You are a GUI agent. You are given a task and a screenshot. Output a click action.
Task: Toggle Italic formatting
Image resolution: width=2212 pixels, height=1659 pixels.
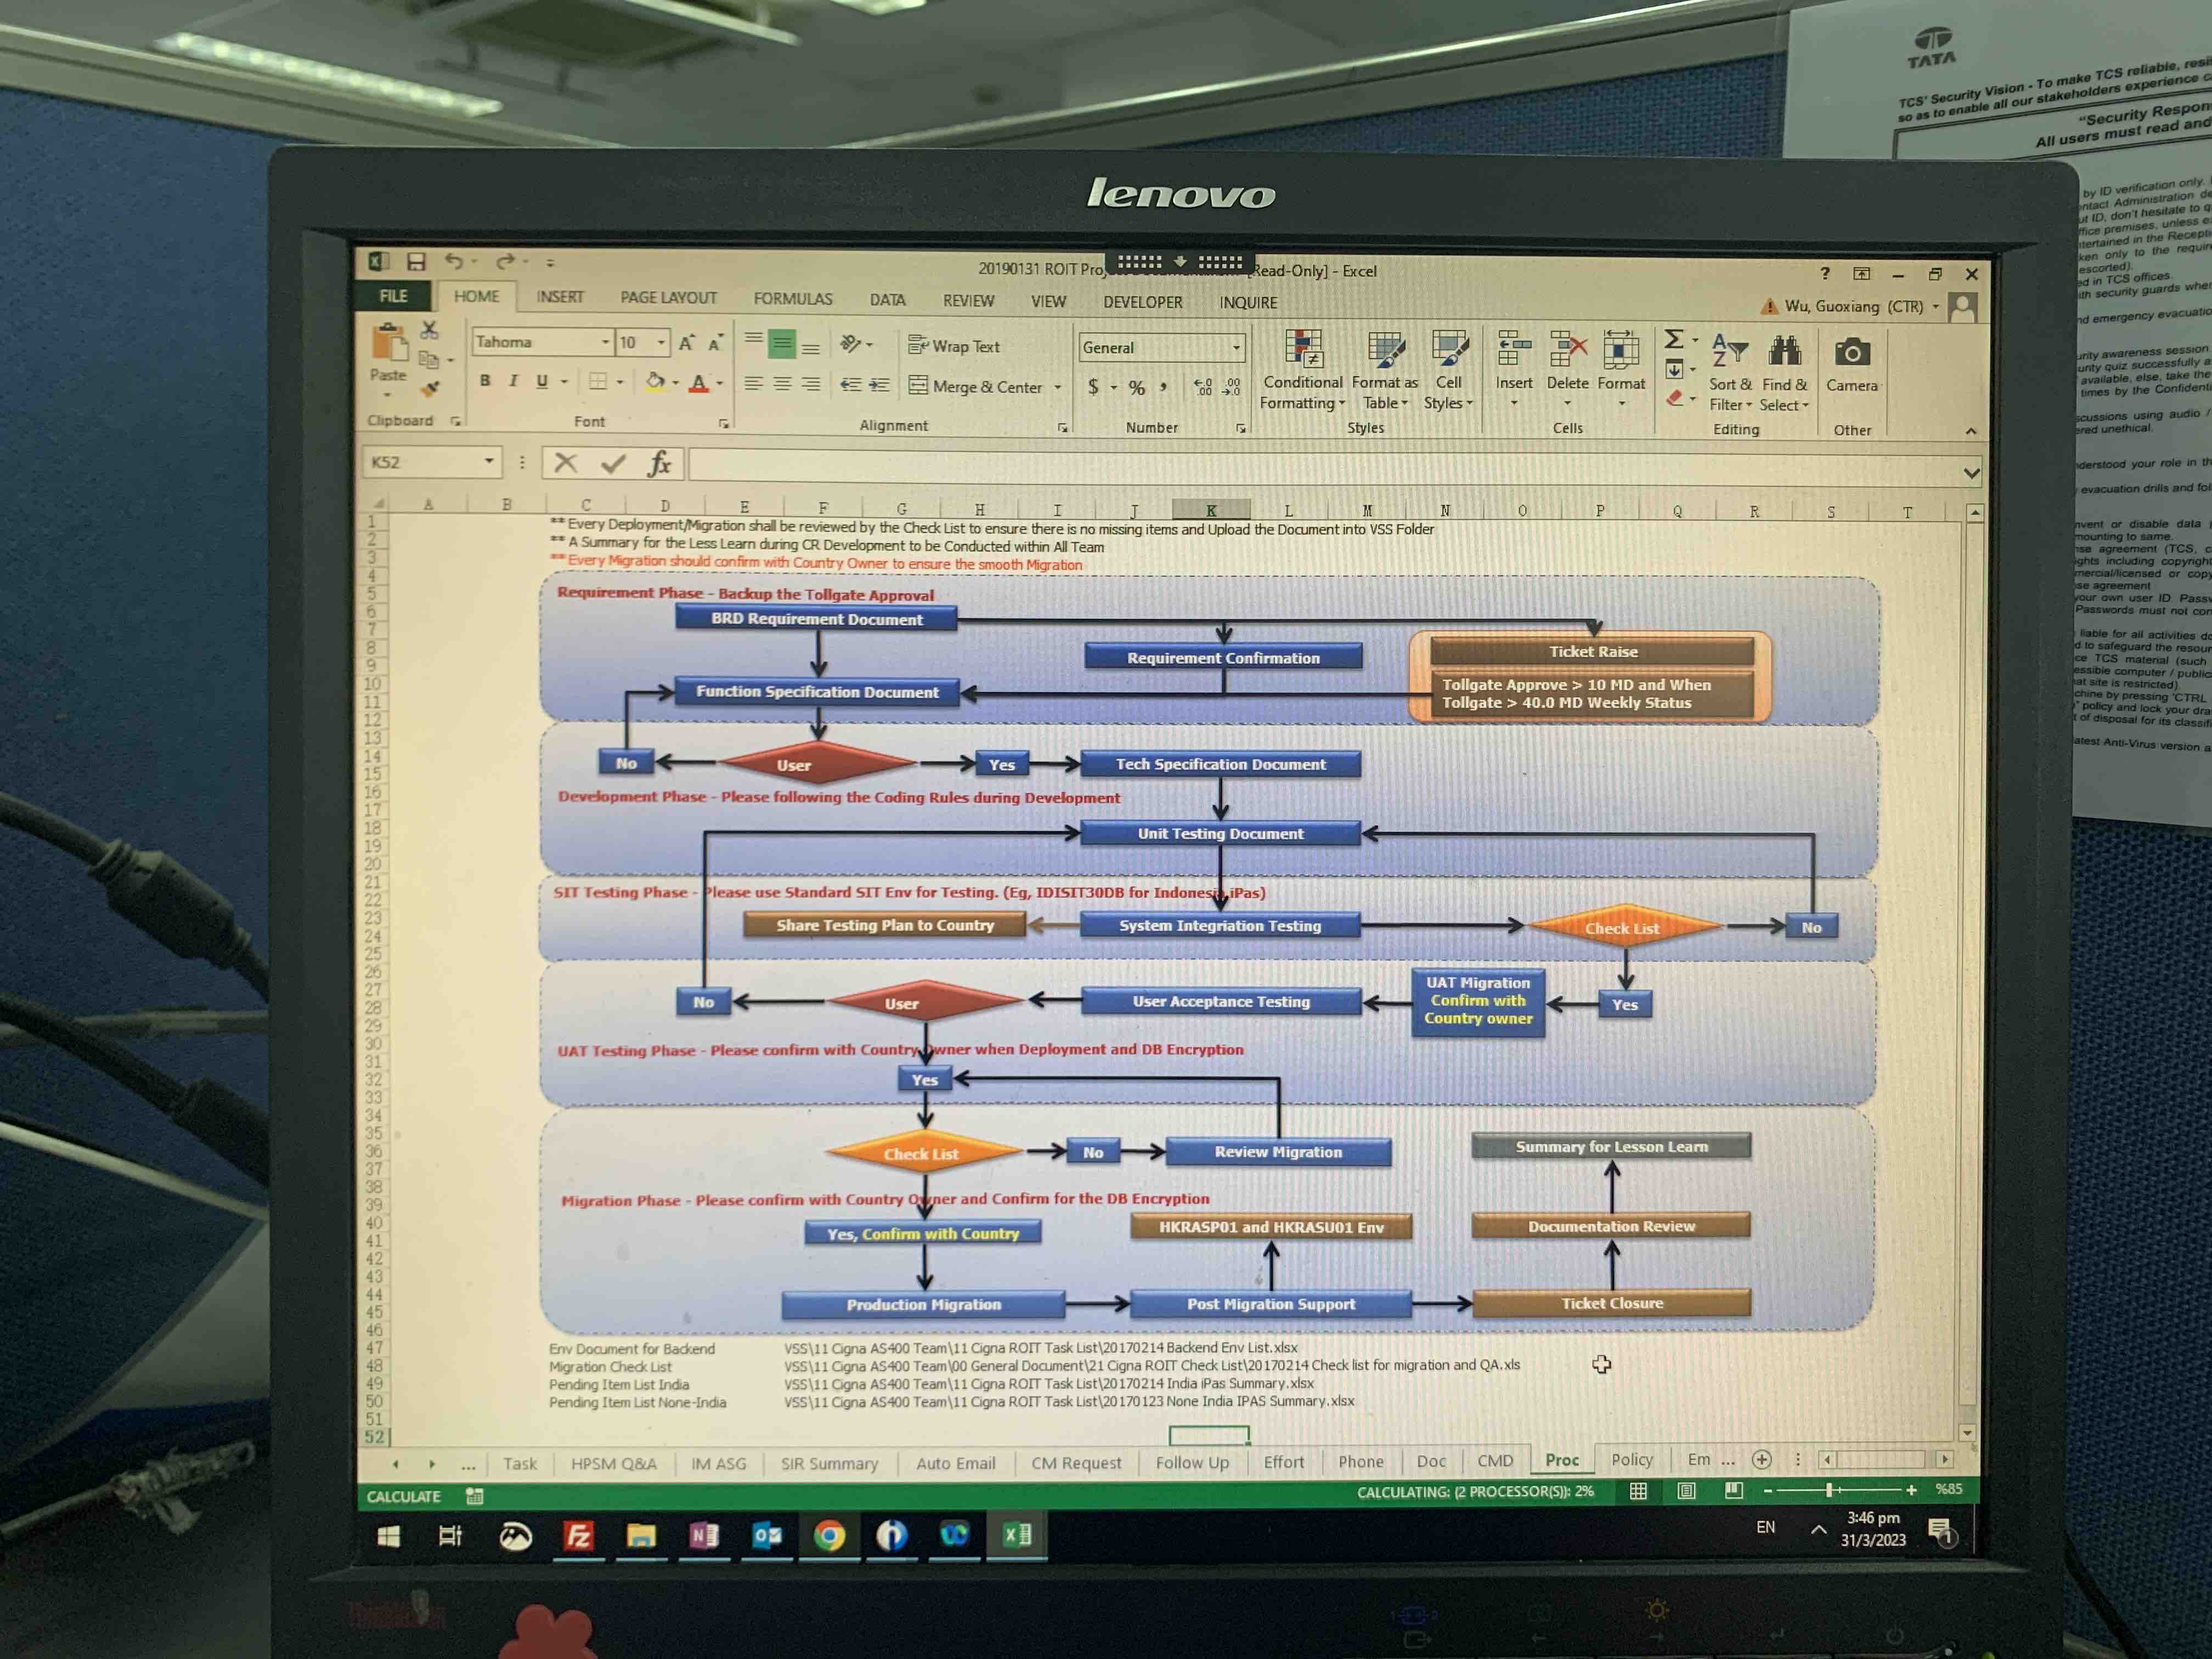(x=513, y=381)
